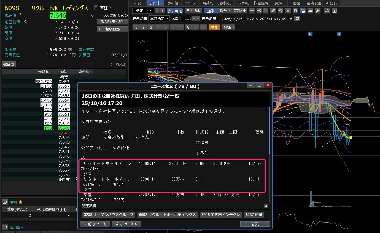Open chart settings wrench icon
The width and height of the screenshot is (380, 233).
(317, 11)
